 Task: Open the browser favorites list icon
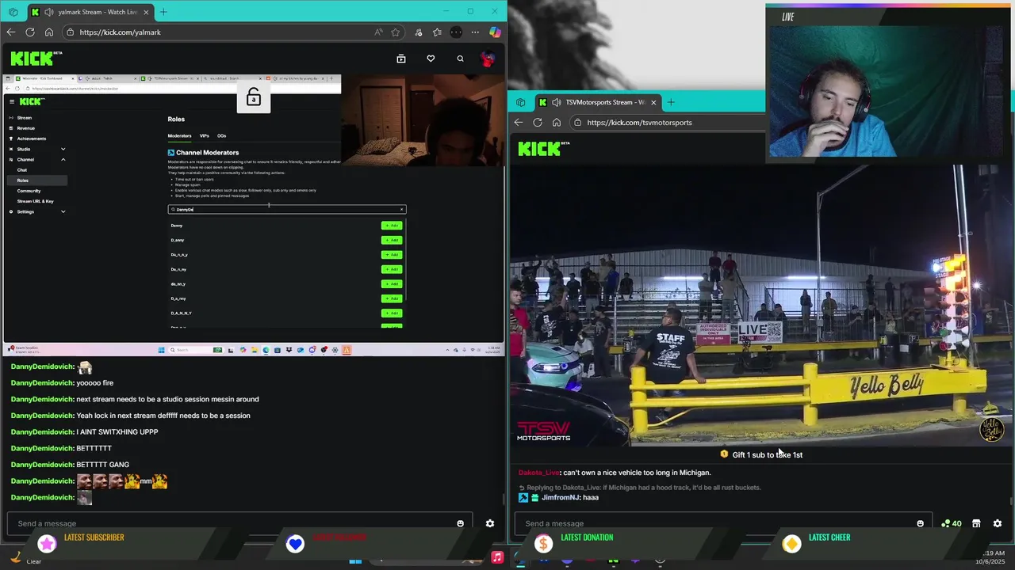pos(437,32)
